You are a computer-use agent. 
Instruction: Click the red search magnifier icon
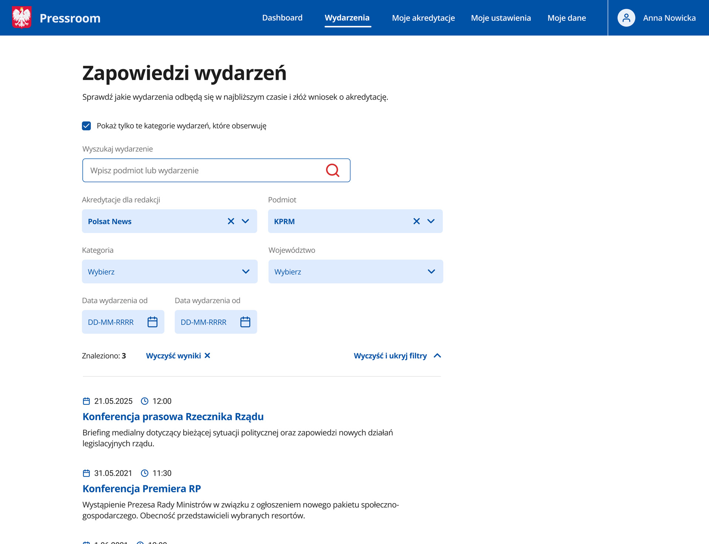[332, 170]
